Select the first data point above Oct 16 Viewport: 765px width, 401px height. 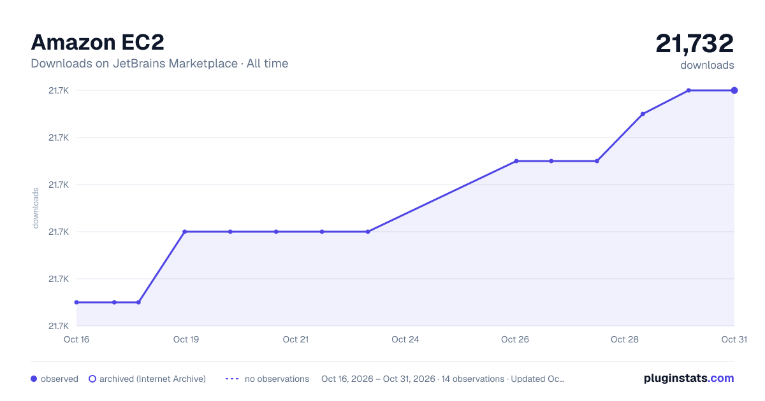[x=76, y=302]
